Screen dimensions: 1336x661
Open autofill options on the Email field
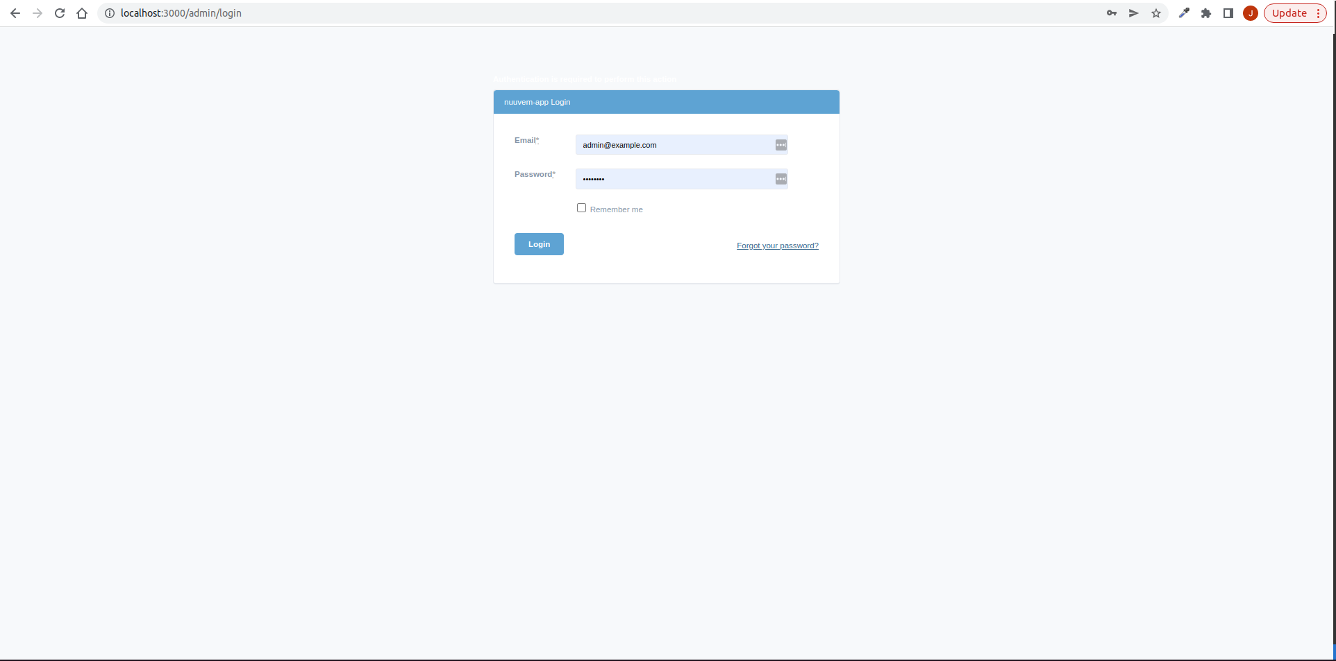(x=780, y=144)
